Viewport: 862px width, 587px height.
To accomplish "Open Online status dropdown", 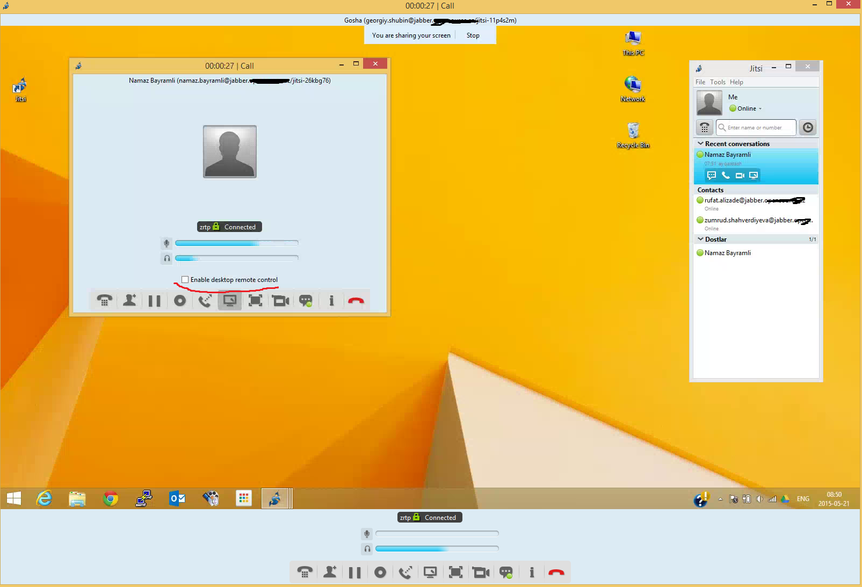I will point(745,108).
